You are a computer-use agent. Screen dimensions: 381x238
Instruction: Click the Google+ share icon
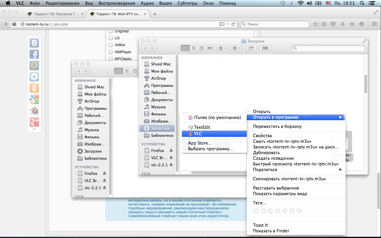(34, 122)
